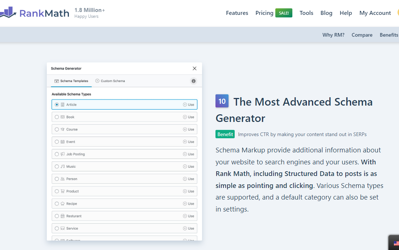Open the Features menu
Image resolution: width=399 pixels, height=250 pixels.
pos(237,13)
